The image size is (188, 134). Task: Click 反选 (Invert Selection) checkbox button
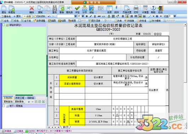15,21
